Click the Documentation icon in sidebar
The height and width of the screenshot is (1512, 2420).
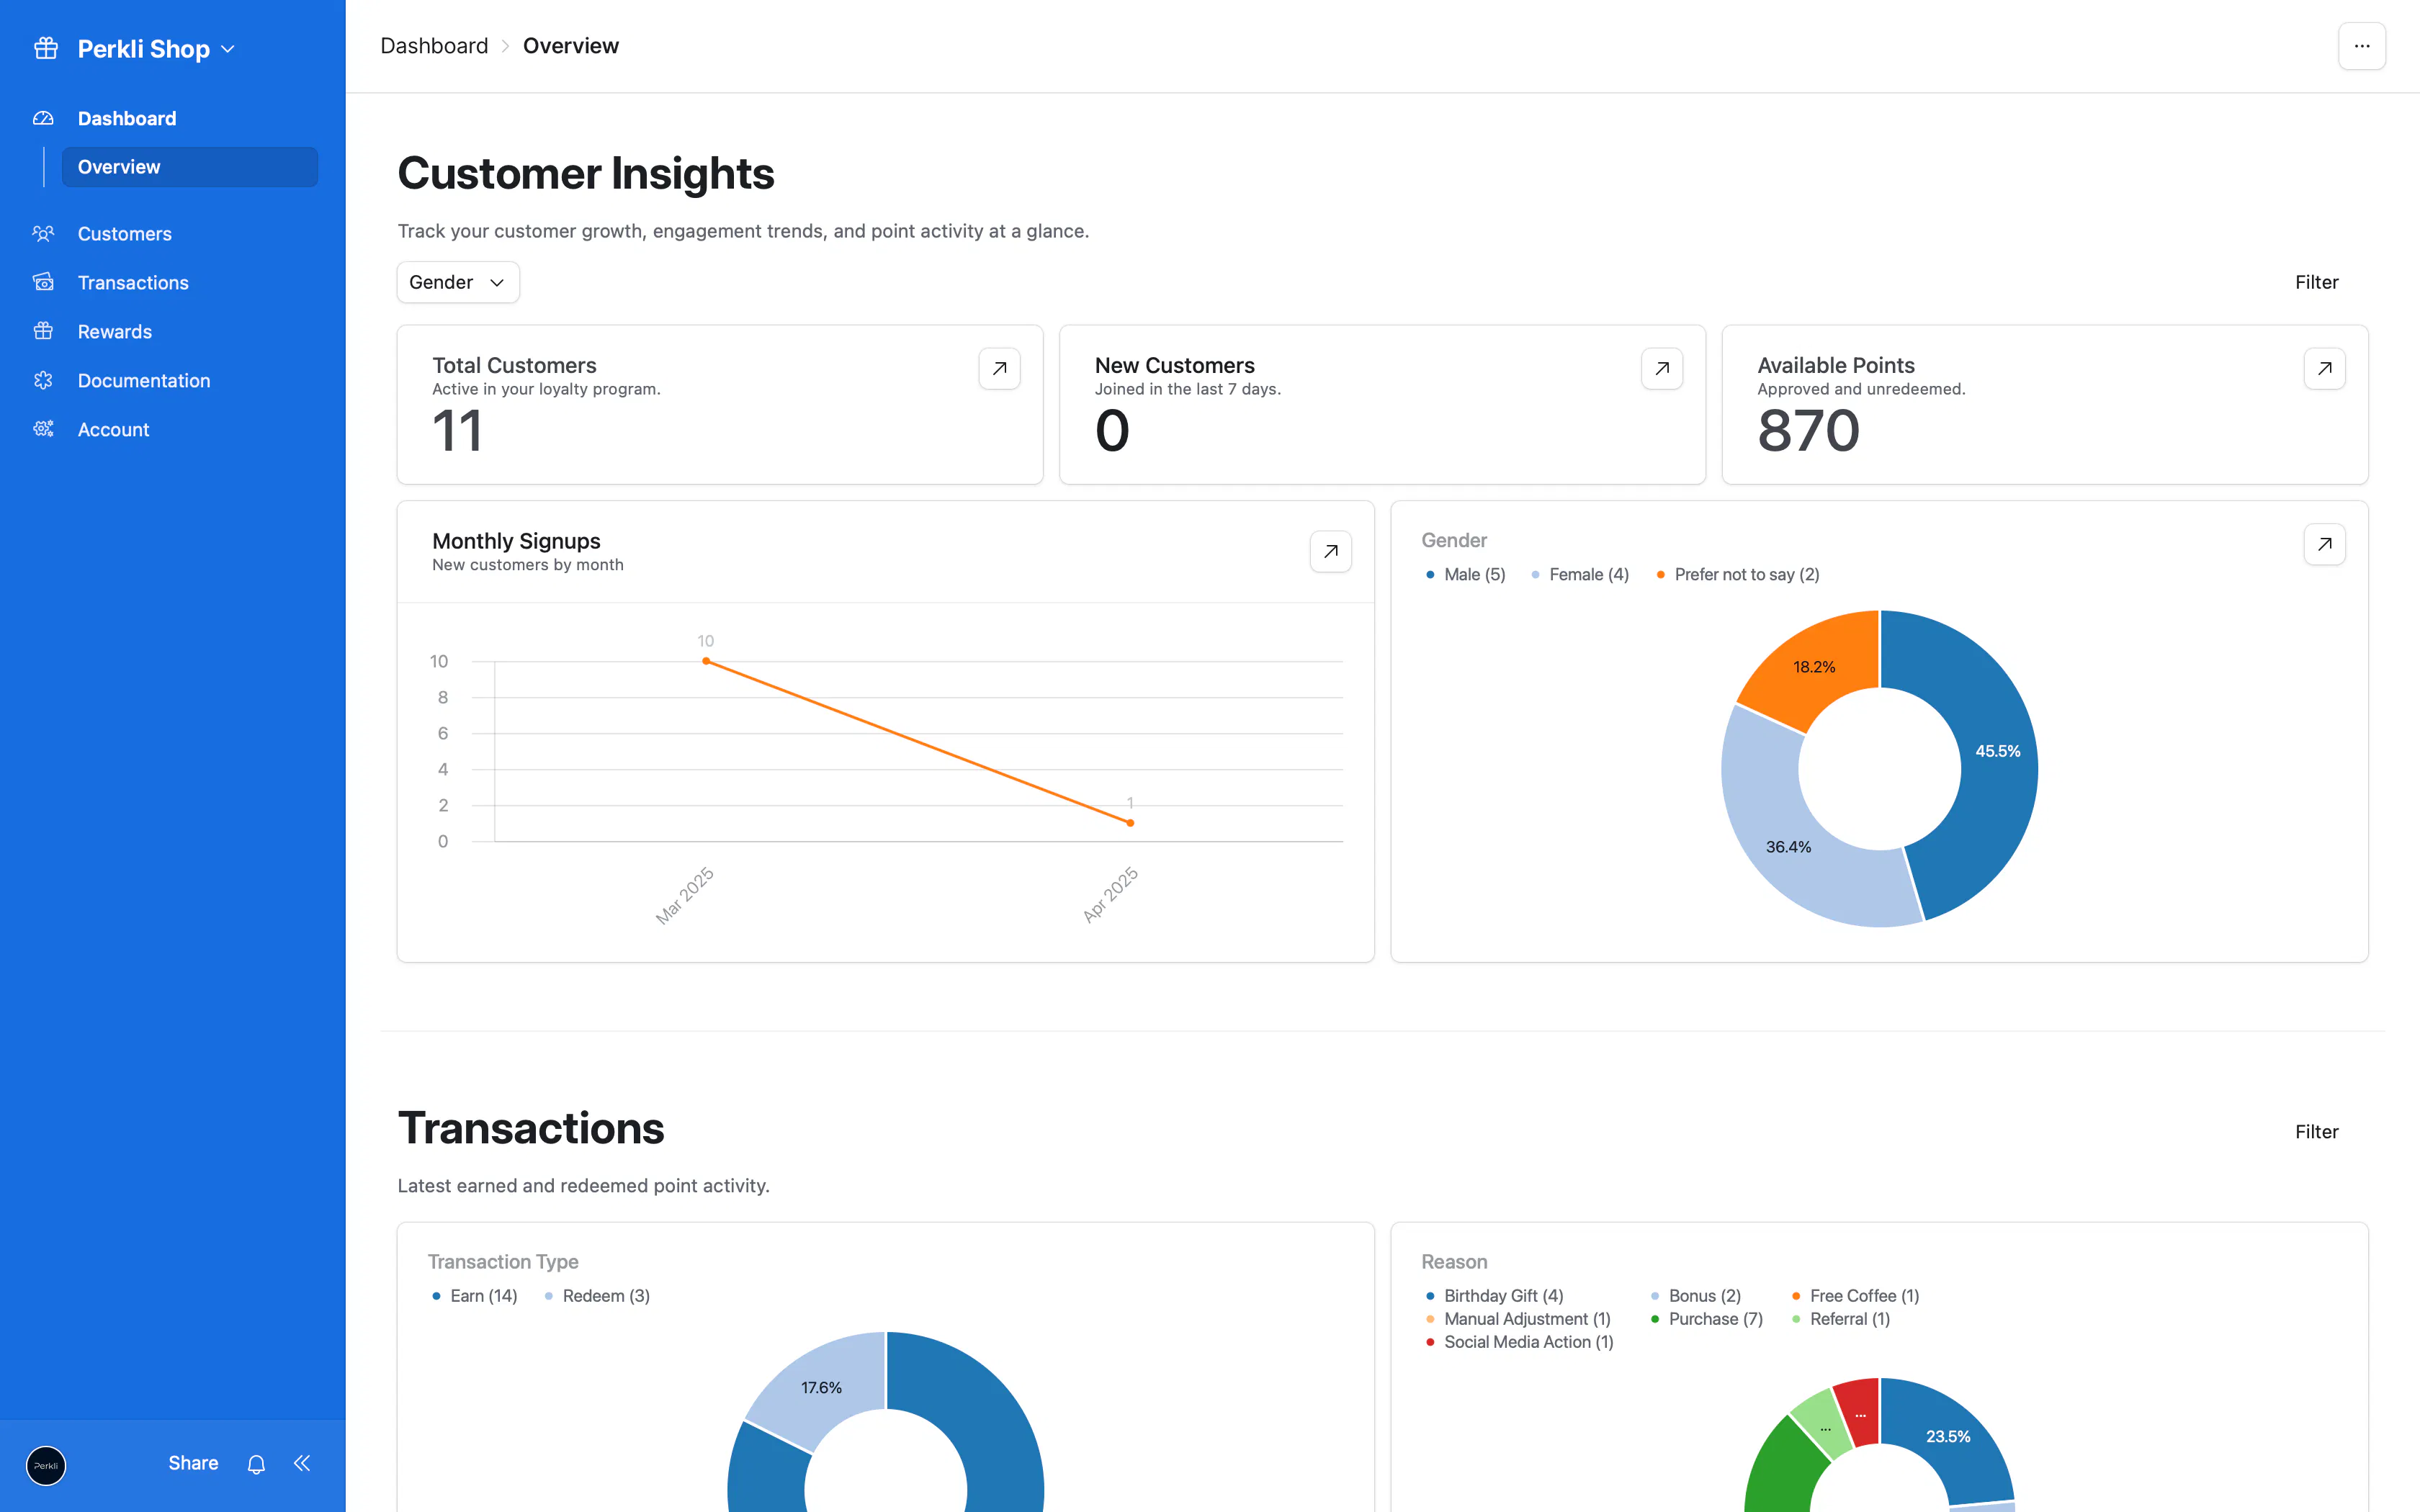[43, 380]
